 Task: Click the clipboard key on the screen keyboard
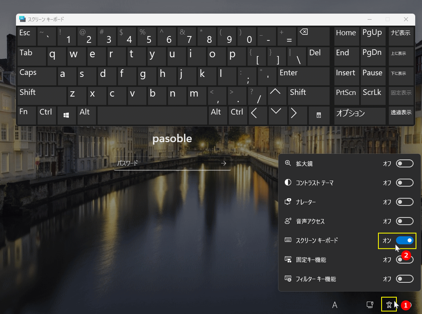[x=319, y=115]
